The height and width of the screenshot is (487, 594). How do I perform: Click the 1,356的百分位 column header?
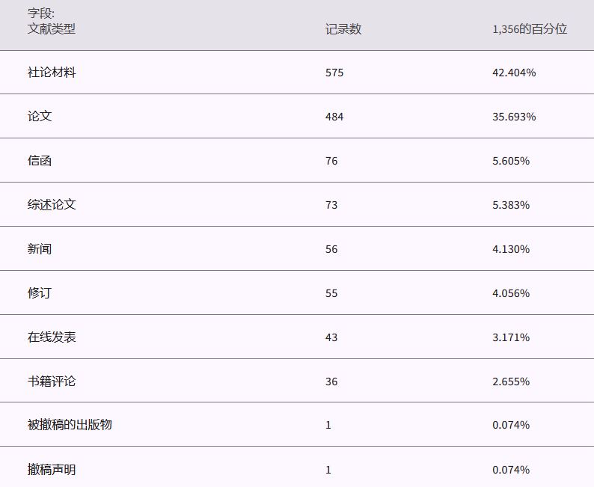click(530, 29)
